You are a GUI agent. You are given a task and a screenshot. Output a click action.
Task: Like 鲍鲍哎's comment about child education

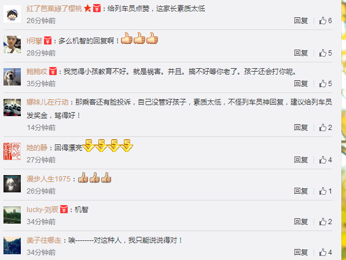pos(323,84)
